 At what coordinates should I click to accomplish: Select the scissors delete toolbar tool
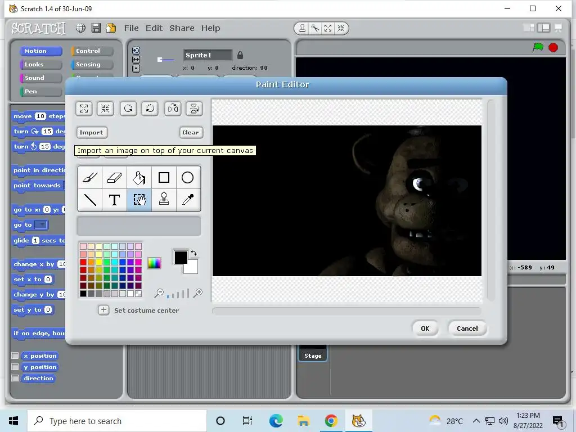tap(315, 28)
